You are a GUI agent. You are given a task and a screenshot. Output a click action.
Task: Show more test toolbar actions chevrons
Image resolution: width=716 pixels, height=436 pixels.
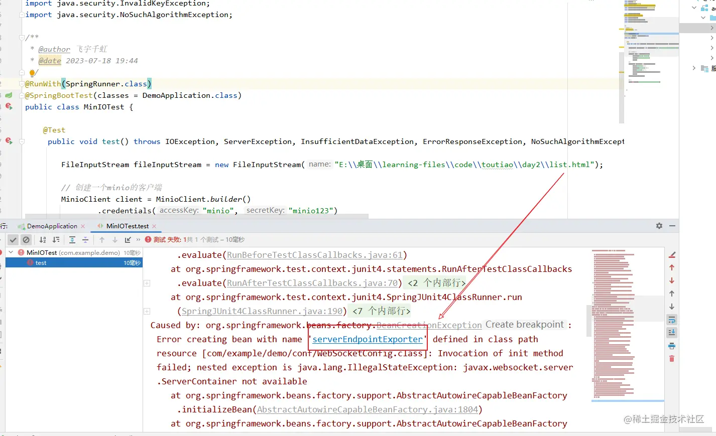(138, 240)
